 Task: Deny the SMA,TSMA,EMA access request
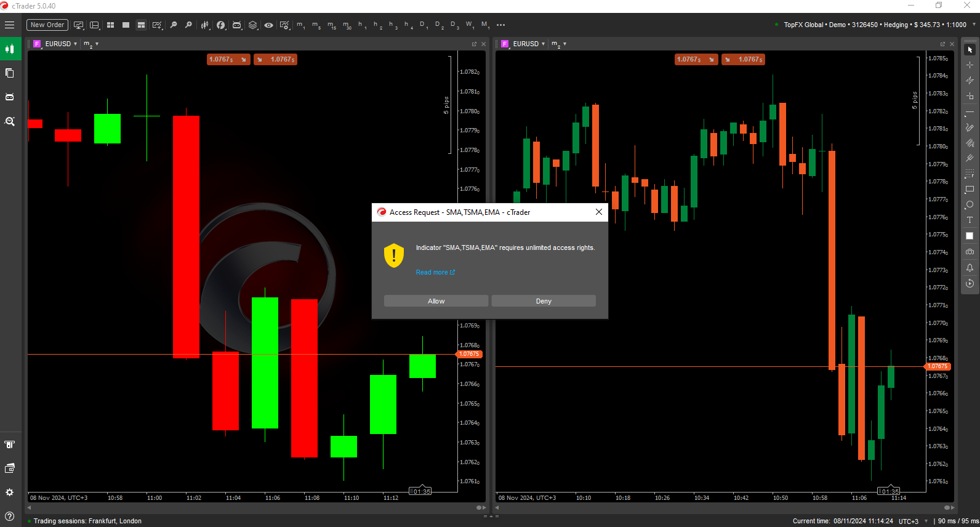[544, 301]
